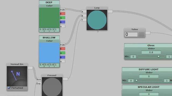The height and width of the screenshot is (96, 172).
Task: Click the SHALLOW property name field
Action: (x=49, y=38)
